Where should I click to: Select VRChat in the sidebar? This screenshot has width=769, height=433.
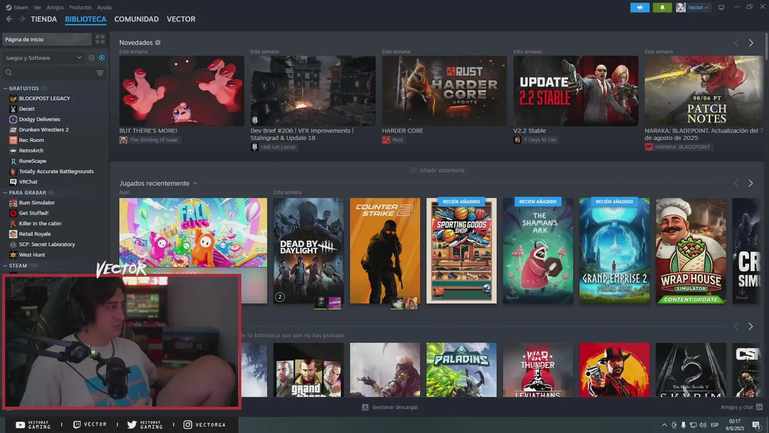point(28,182)
